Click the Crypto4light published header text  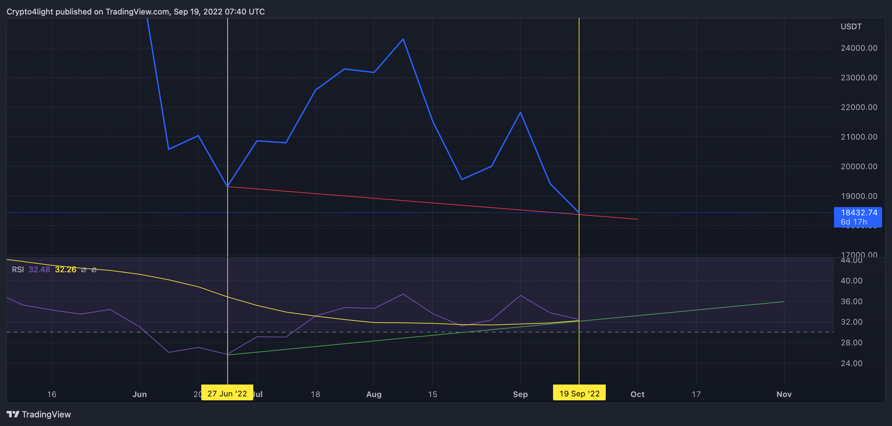tap(136, 12)
